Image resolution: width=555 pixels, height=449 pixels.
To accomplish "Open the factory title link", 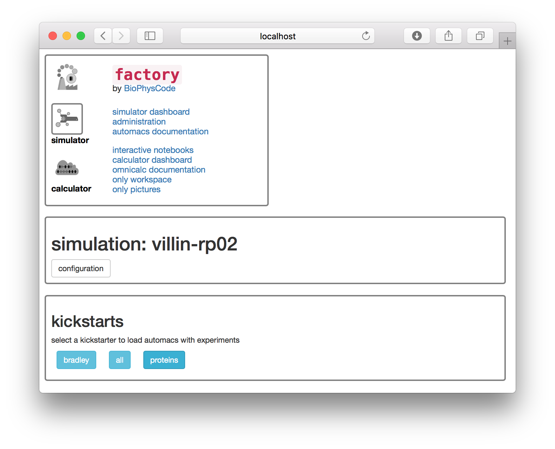I will point(147,75).
